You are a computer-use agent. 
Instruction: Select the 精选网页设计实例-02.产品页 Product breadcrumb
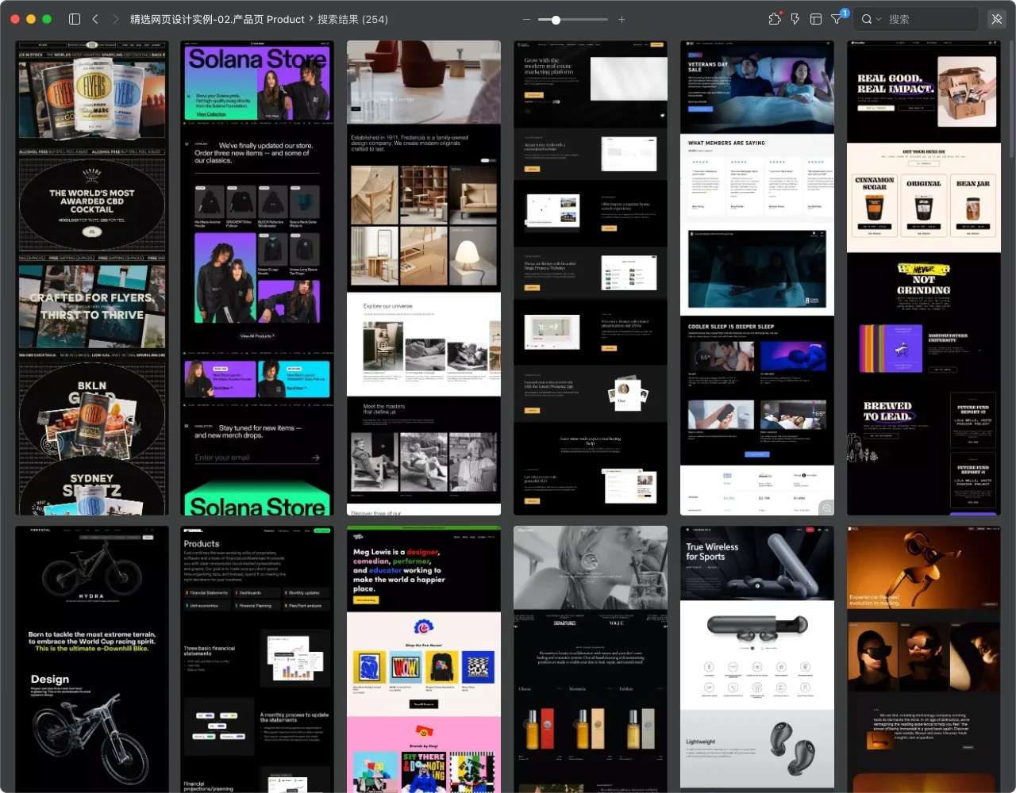[x=217, y=19]
